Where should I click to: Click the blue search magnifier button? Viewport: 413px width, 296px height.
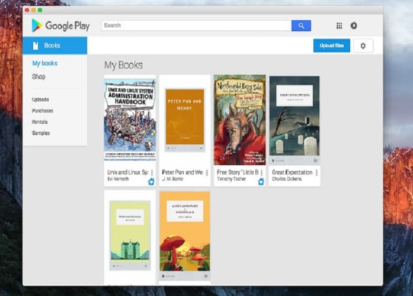[301, 25]
